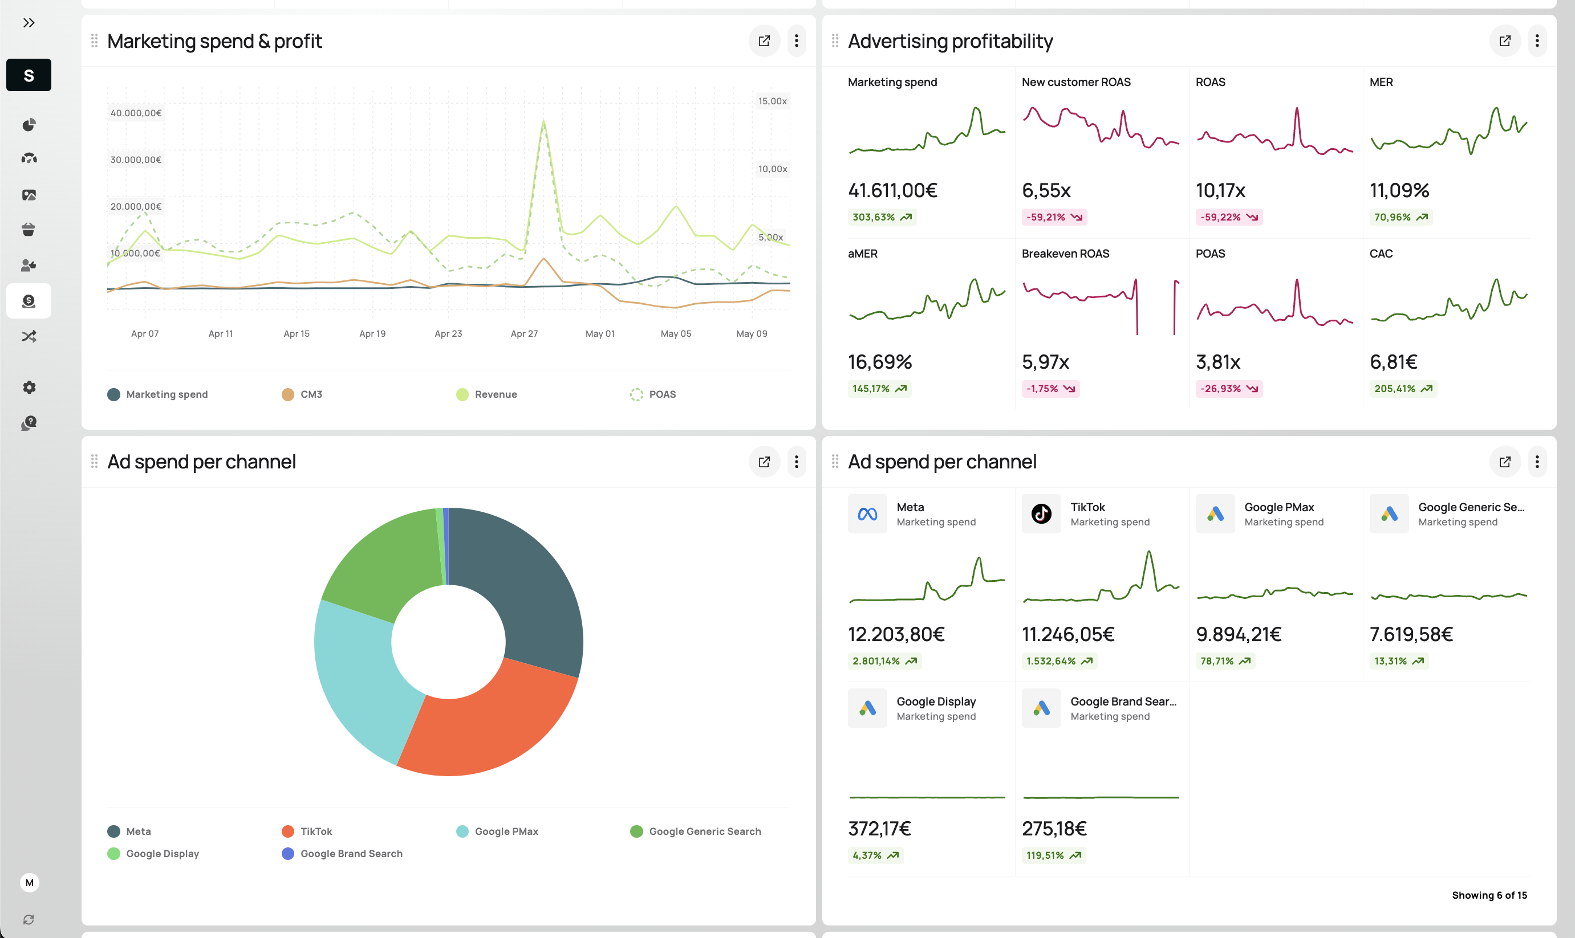The height and width of the screenshot is (938, 1575).
Task: Toggle Marketing spend series in legend
Action: (157, 394)
